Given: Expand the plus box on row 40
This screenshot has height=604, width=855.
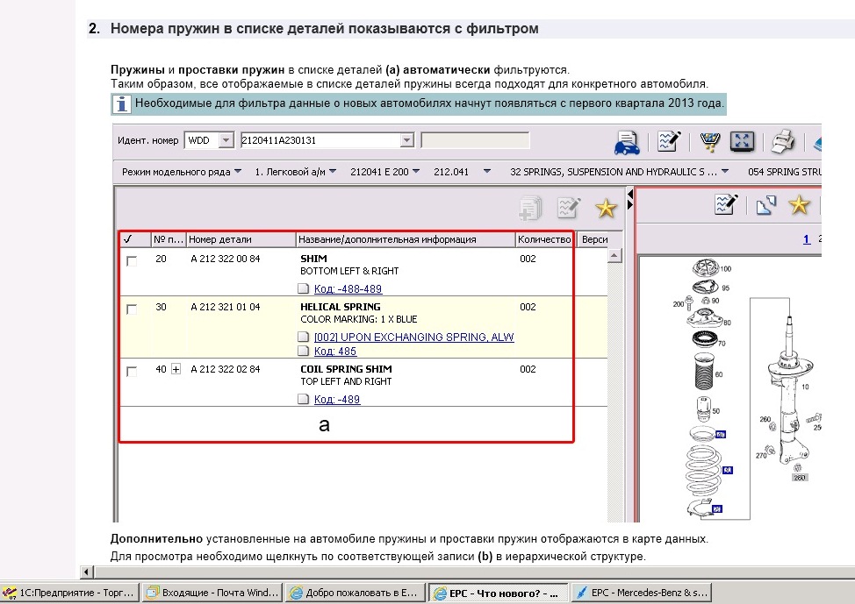Looking at the screenshot, I should coord(176,370).
